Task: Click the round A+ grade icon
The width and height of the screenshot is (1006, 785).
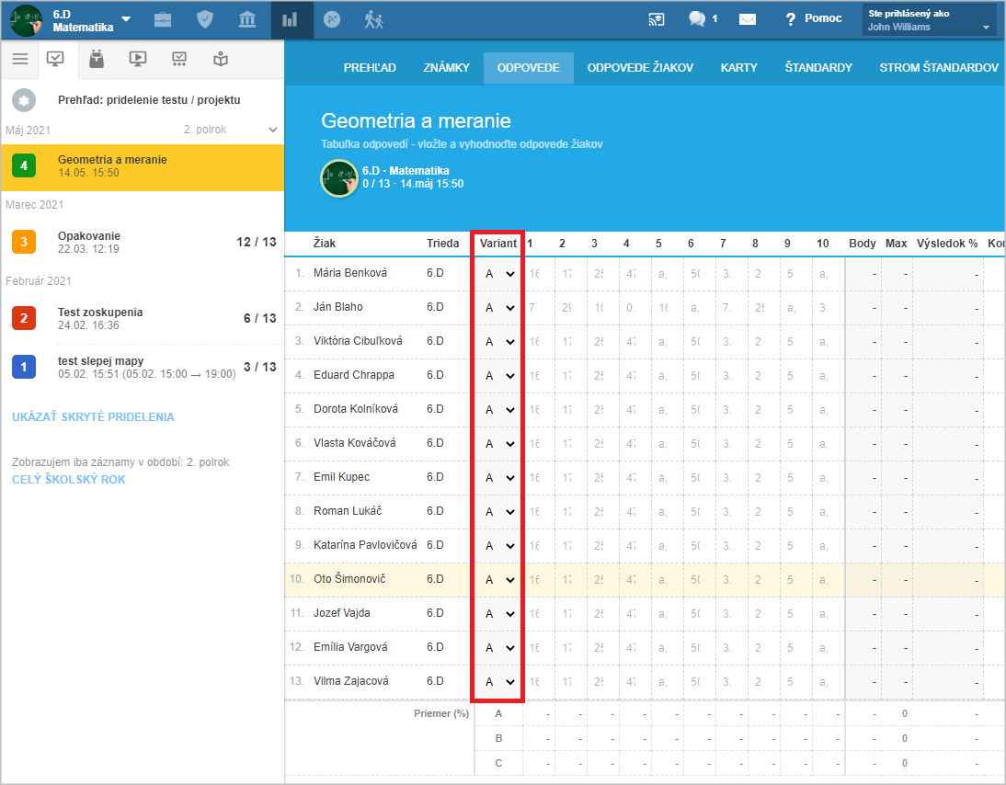Action: [x=332, y=20]
